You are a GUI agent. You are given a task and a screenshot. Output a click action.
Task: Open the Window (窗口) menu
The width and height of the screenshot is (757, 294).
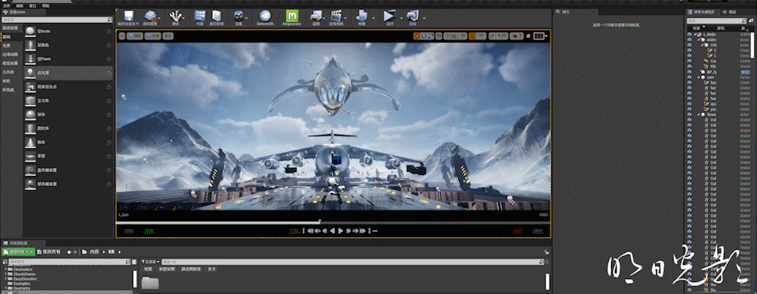(33, 6)
